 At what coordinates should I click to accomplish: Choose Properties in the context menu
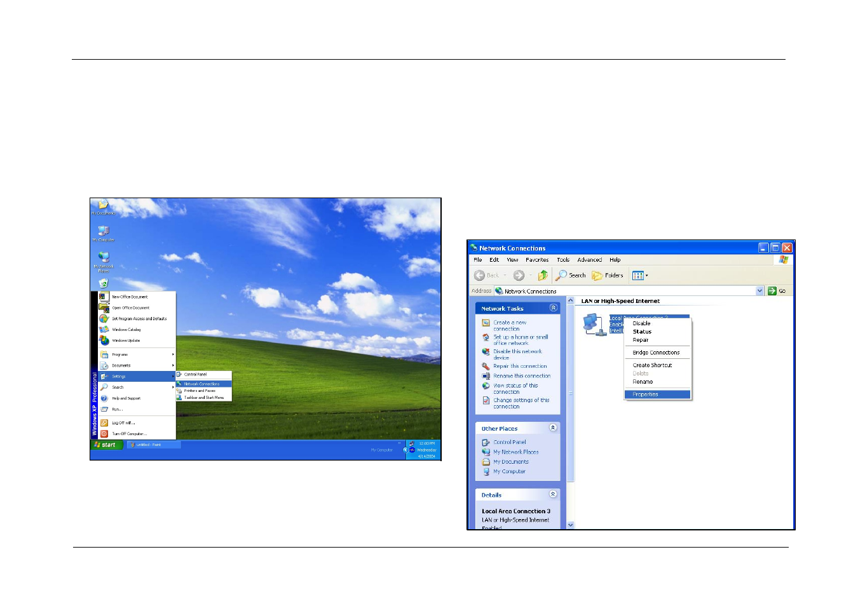[x=658, y=394]
